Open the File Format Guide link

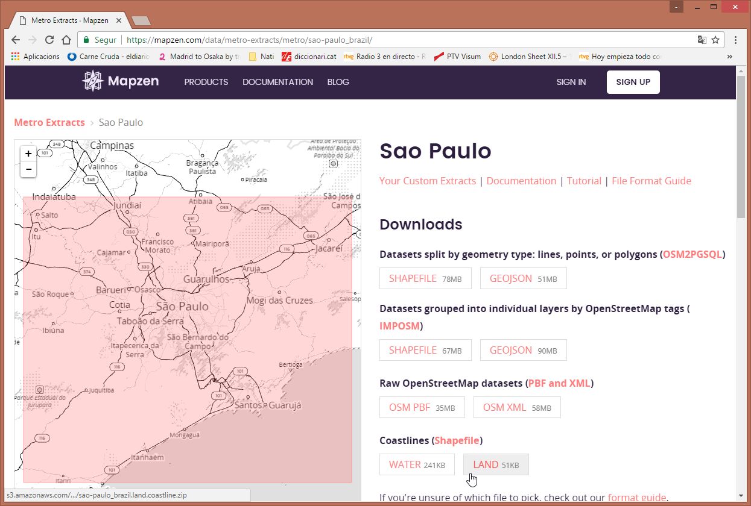click(x=651, y=181)
